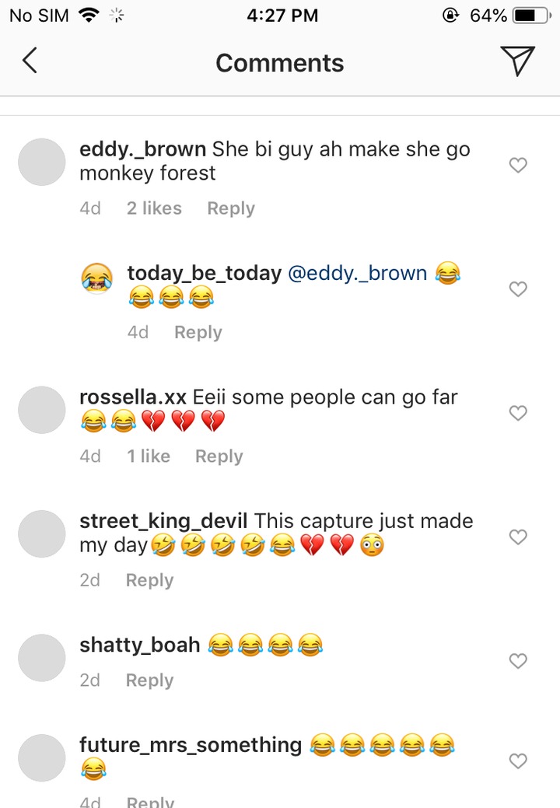Tap the heart next to future_mrs_something's comment

[x=518, y=761]
